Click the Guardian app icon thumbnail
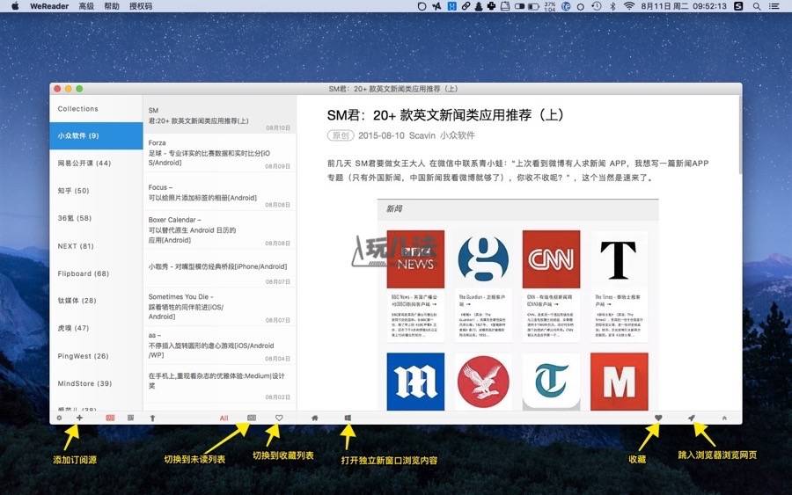Screen dimensions: 792x495 [x=483, y=258]
